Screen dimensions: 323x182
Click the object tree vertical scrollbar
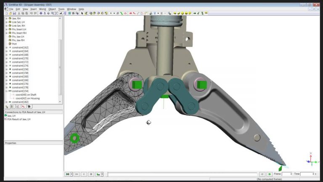(60, 60)
